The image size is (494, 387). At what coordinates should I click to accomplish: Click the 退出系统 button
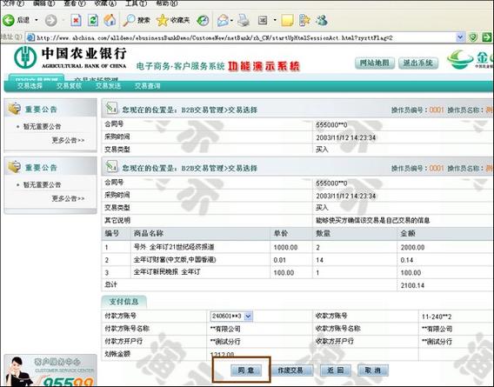point(418,63)
